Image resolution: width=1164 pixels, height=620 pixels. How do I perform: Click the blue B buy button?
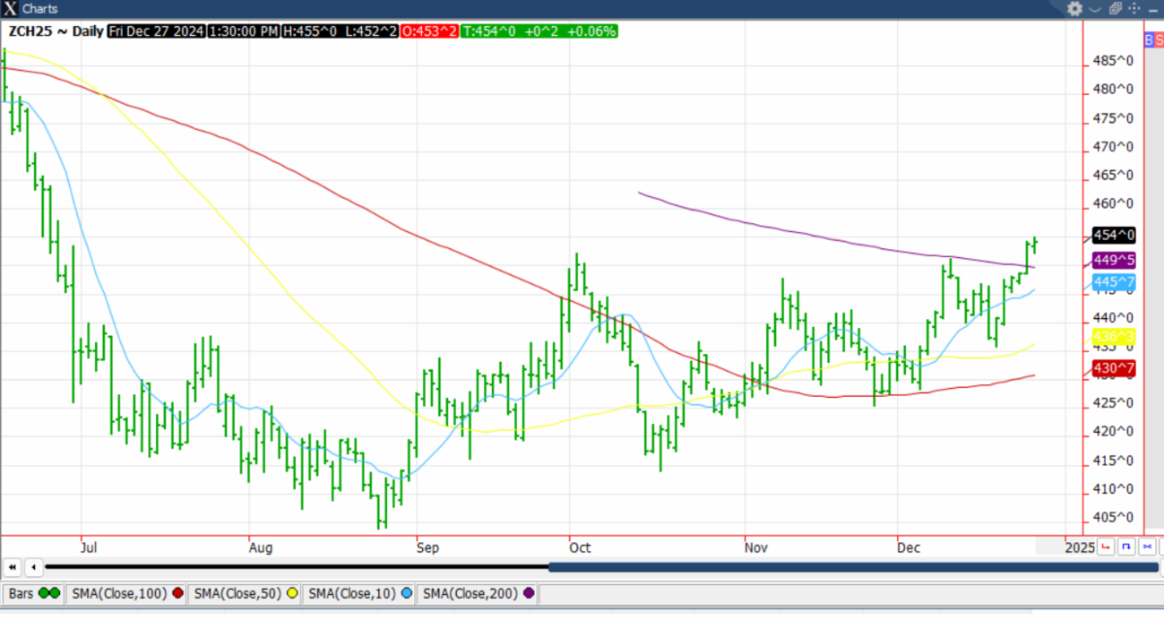coord(1149,40)
